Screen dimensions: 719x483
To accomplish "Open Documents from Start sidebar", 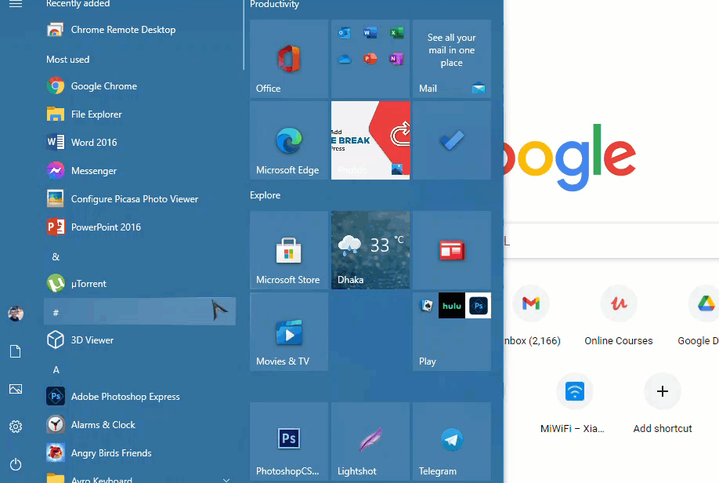I will point(16,351).
